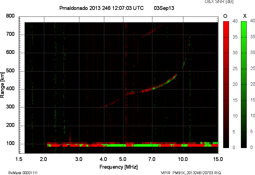The height and width of the screenshot is (175, 255).
Task: Click the 15.0 MHz frequency tick label
Action: 218,159
